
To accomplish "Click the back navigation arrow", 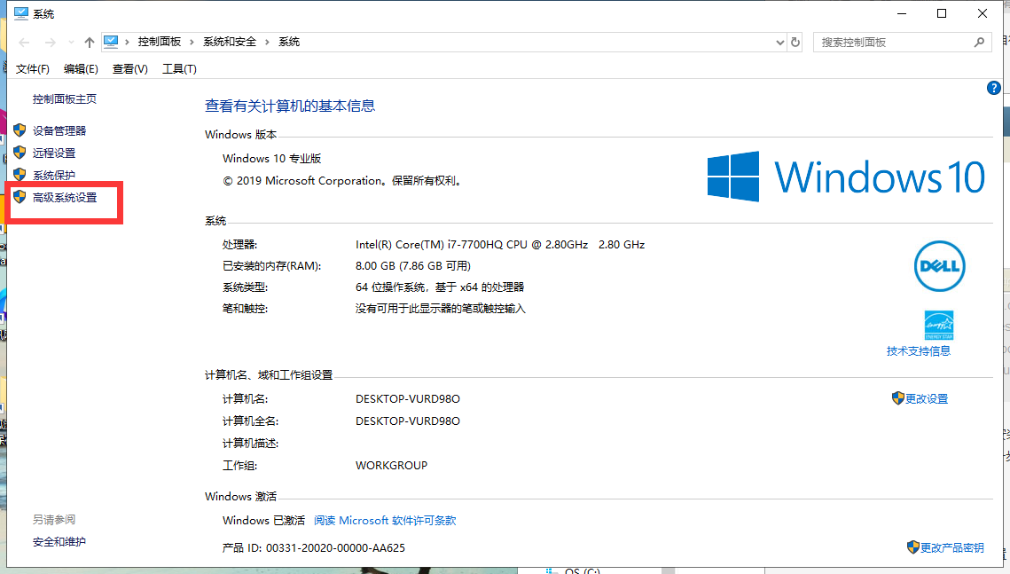I will 23,42.
